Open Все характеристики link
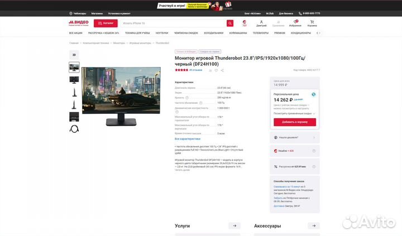This screenshot has width=402, height=236. coord(188,138)
